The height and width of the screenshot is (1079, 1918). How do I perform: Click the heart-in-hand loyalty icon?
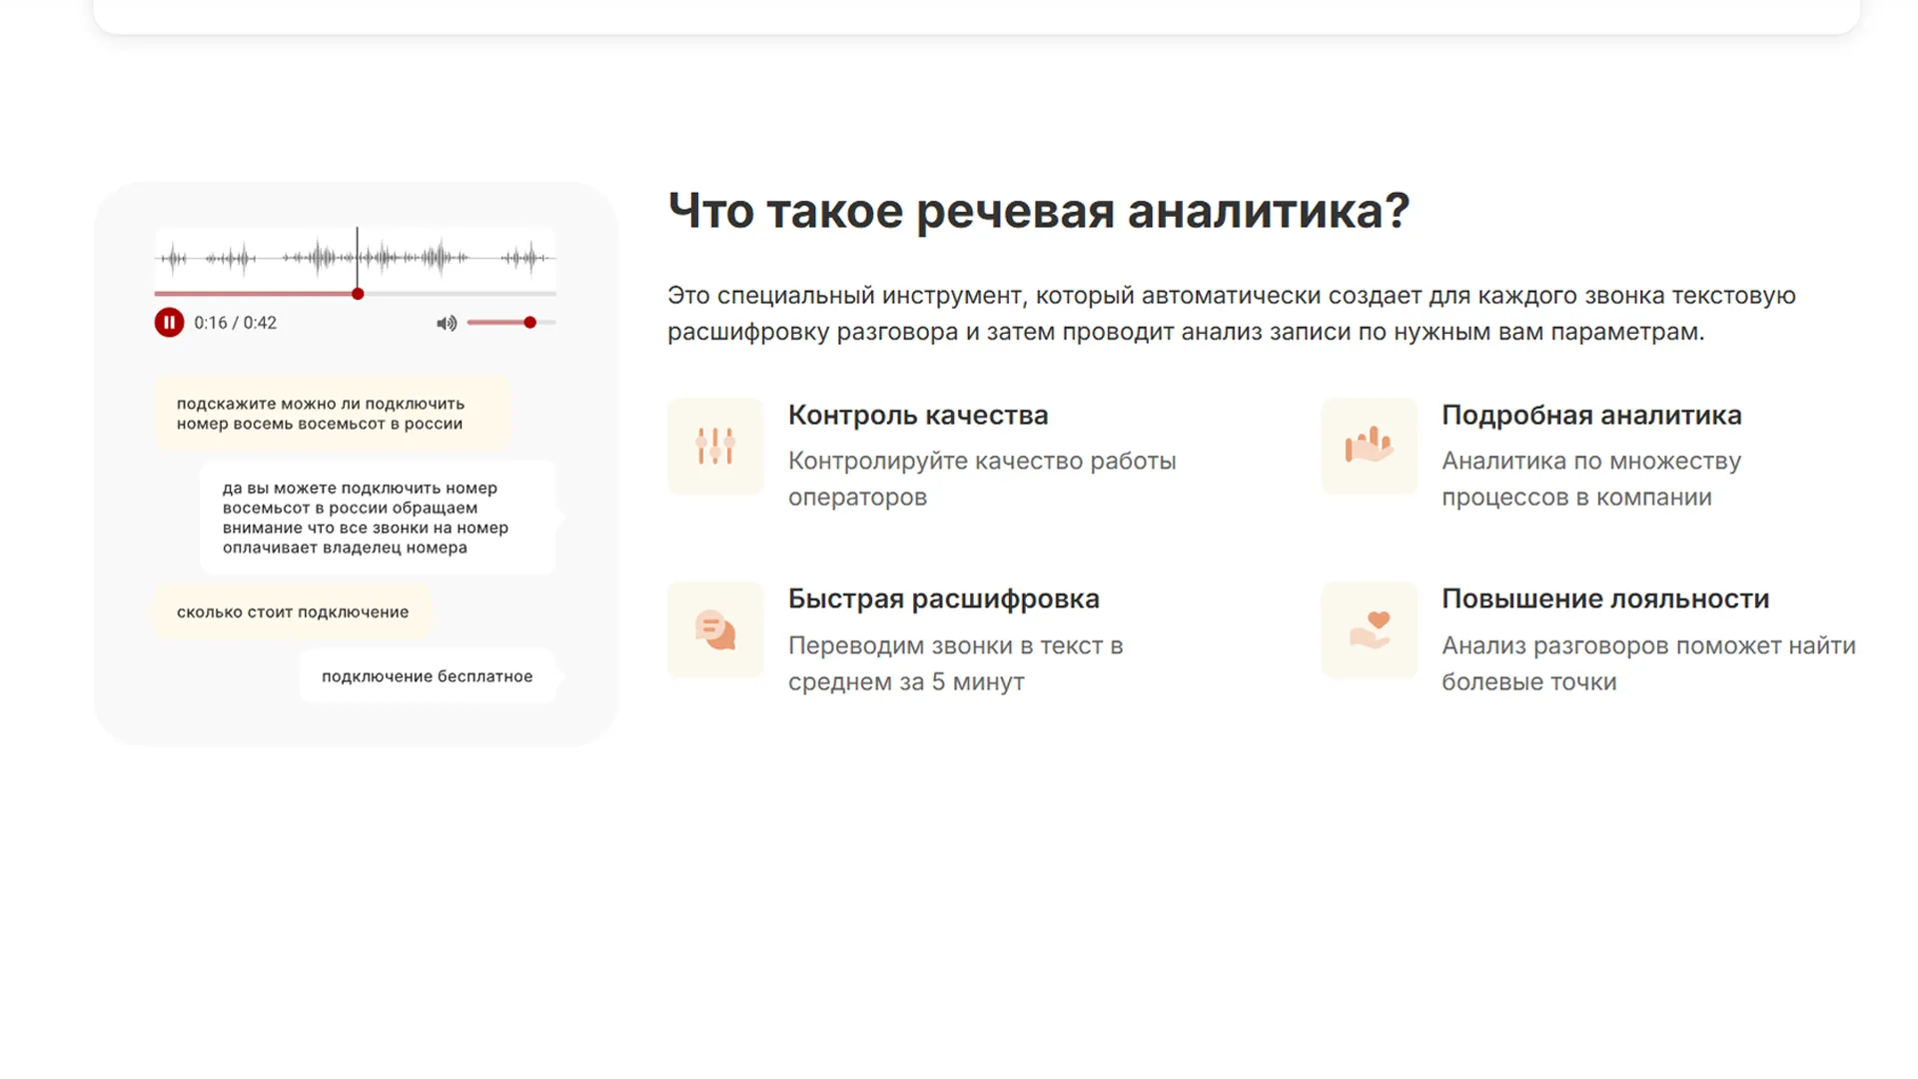tap(1369, 629)
